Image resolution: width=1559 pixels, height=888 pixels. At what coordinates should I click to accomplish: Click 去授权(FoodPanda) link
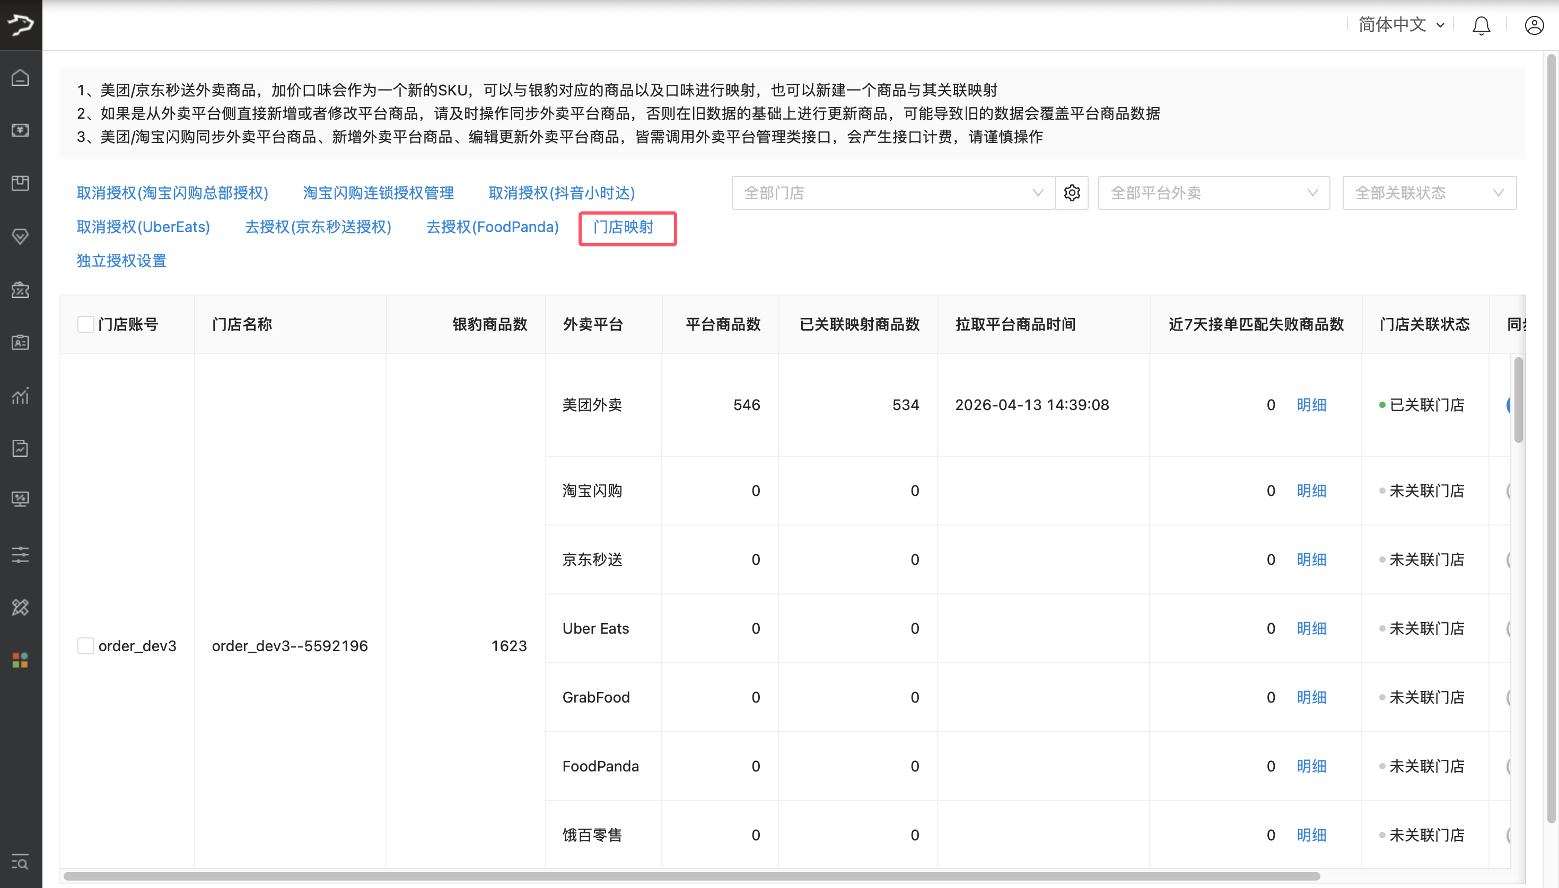click(493, 227)
